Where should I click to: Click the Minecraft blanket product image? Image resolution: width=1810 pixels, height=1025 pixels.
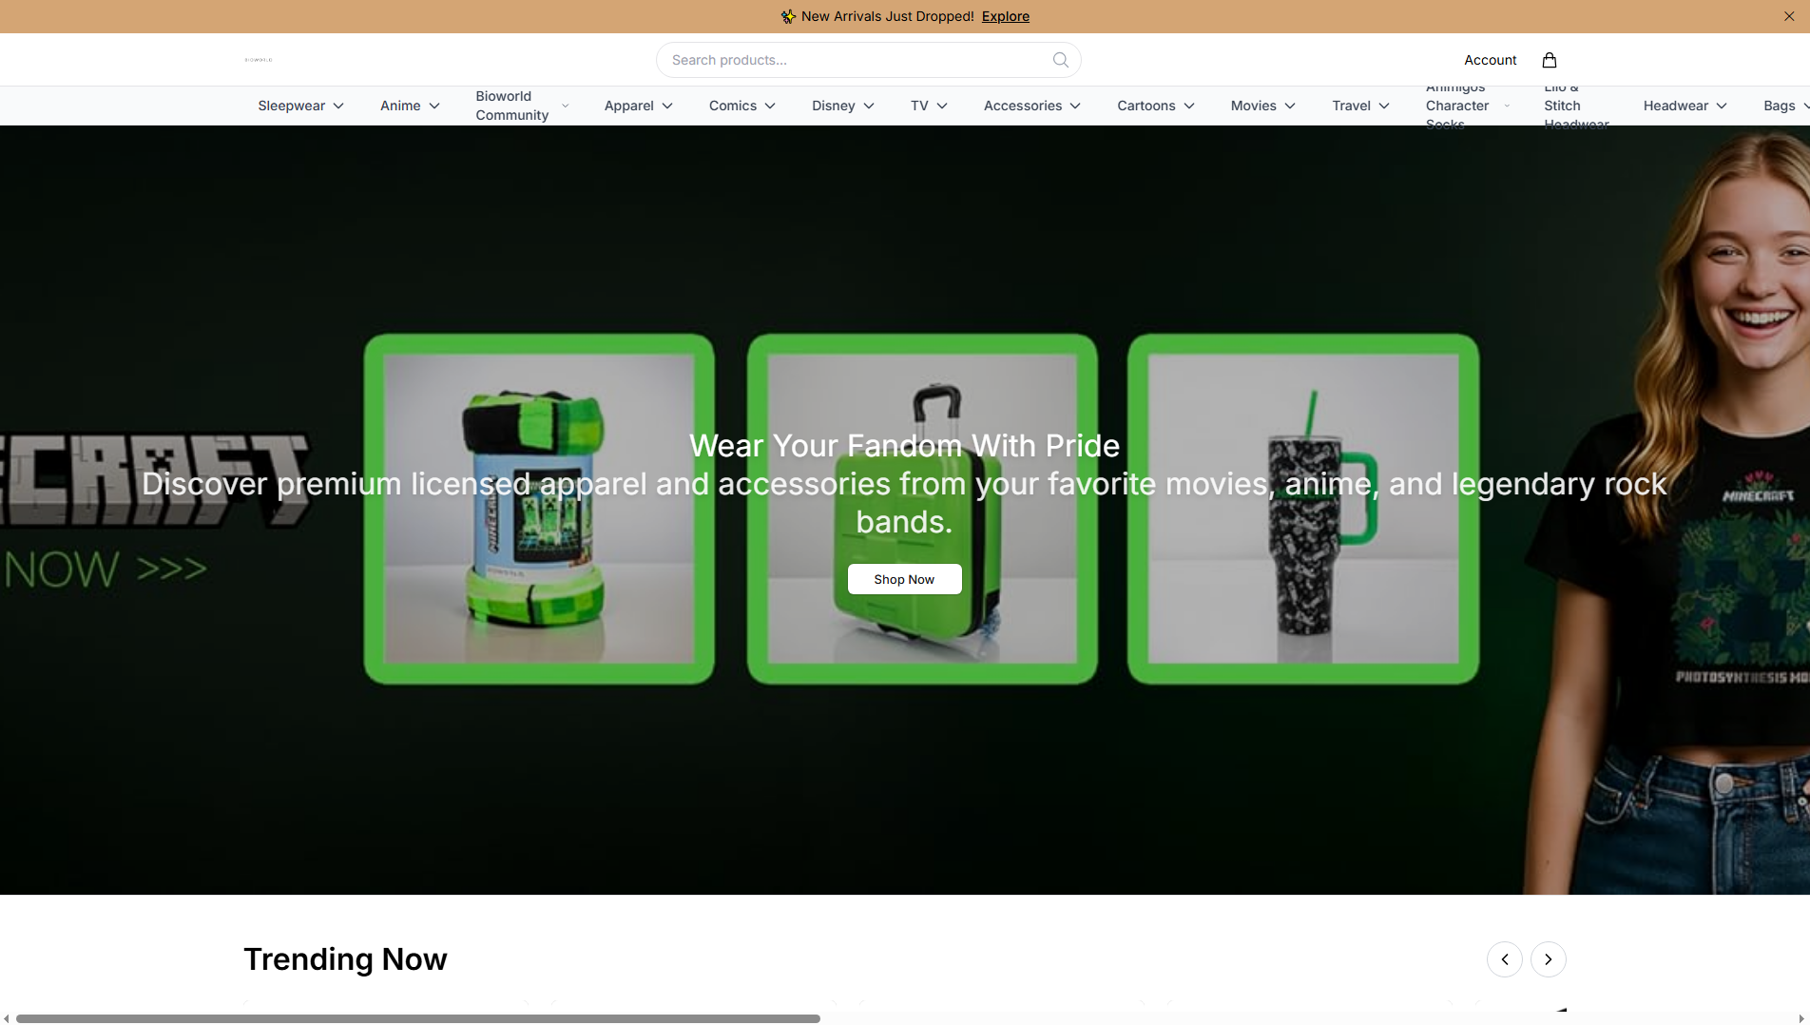tap(539, 509)
